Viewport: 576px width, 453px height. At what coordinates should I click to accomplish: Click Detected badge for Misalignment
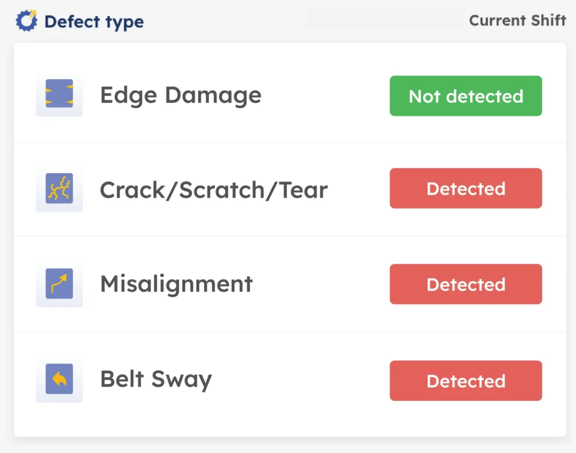466,284
